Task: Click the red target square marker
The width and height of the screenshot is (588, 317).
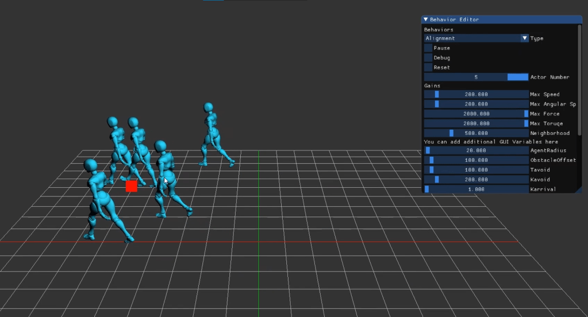Action: 132,186
